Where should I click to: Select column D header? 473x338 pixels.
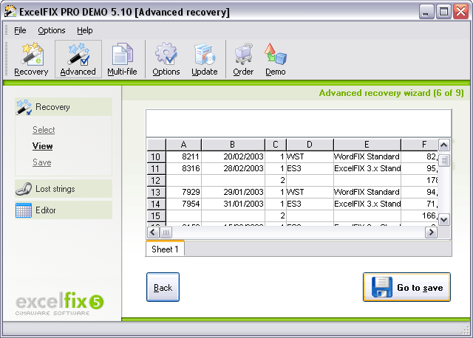[x=310, y=145]
